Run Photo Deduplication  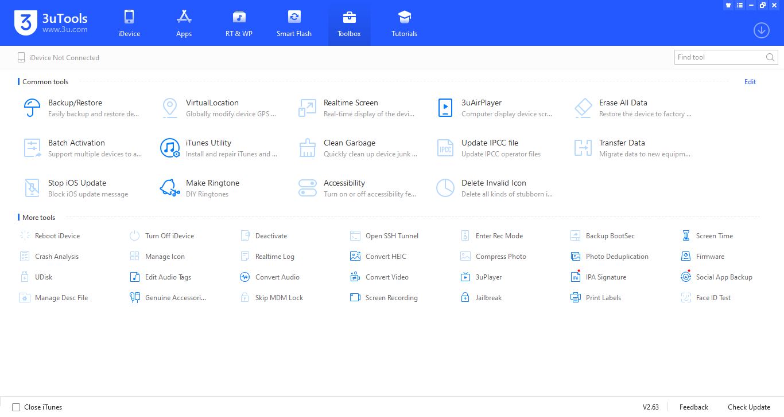tap(610, 257)
